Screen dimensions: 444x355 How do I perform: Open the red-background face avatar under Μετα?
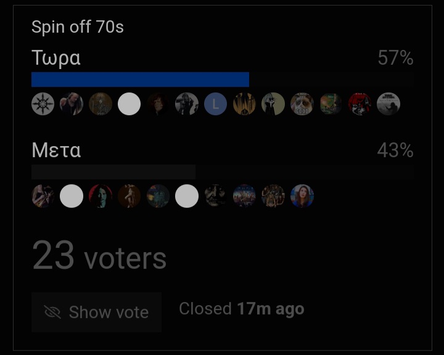[x=101, y=196]
